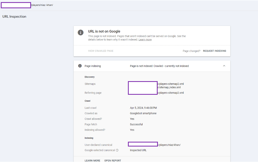The image size is (258, 162).
Task: Click the Discovery section heading
Action: click(x=89, y=77)
